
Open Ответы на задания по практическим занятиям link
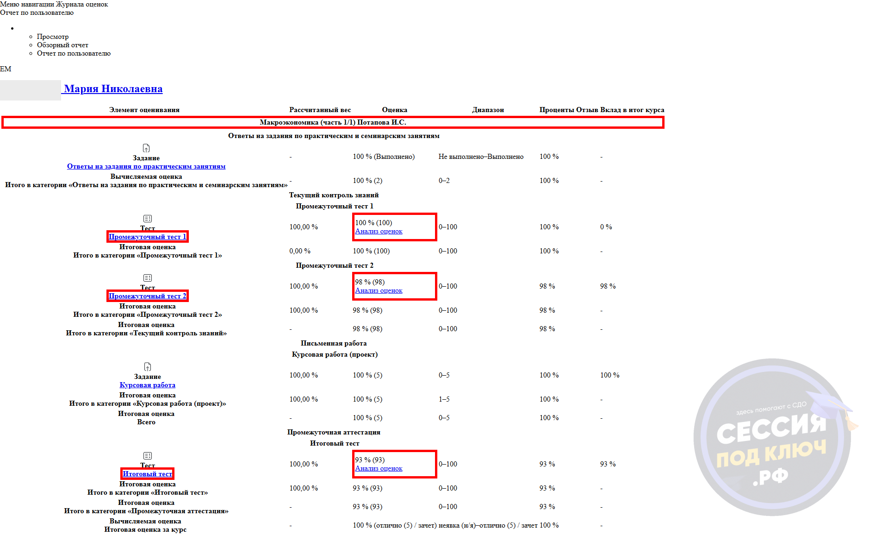[x=146, y=166]
